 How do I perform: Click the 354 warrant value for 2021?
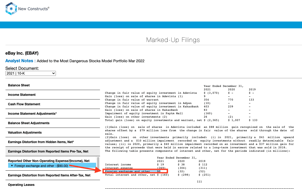[x=206, y=99]
